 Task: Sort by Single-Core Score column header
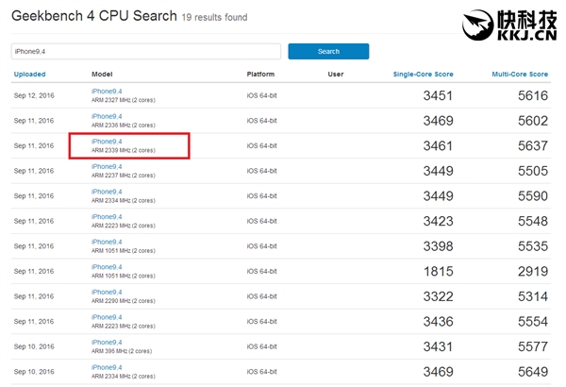[x=423, y=74]
